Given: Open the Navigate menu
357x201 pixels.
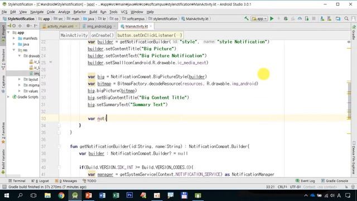Looking at the screenshot, I should (x=37, y=12).
